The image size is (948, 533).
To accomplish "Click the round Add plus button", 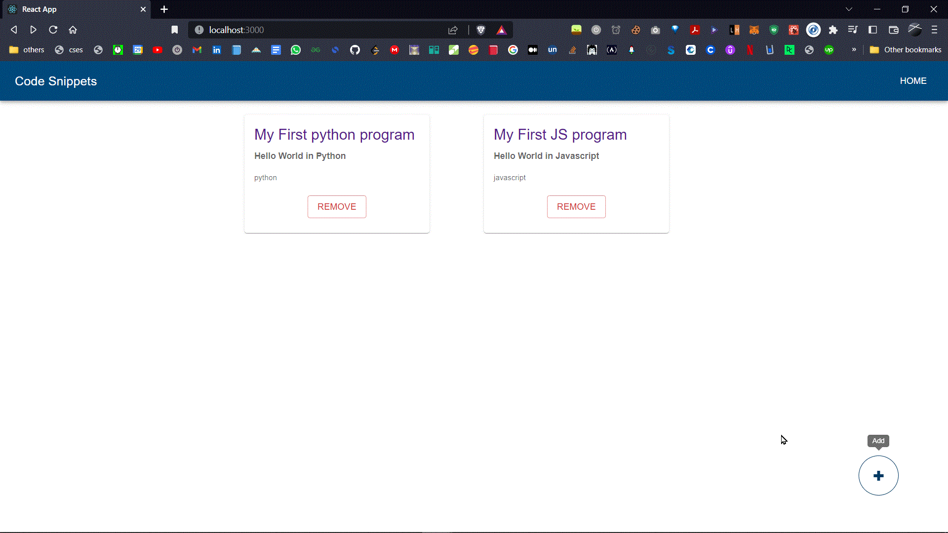I will (878, 476).
